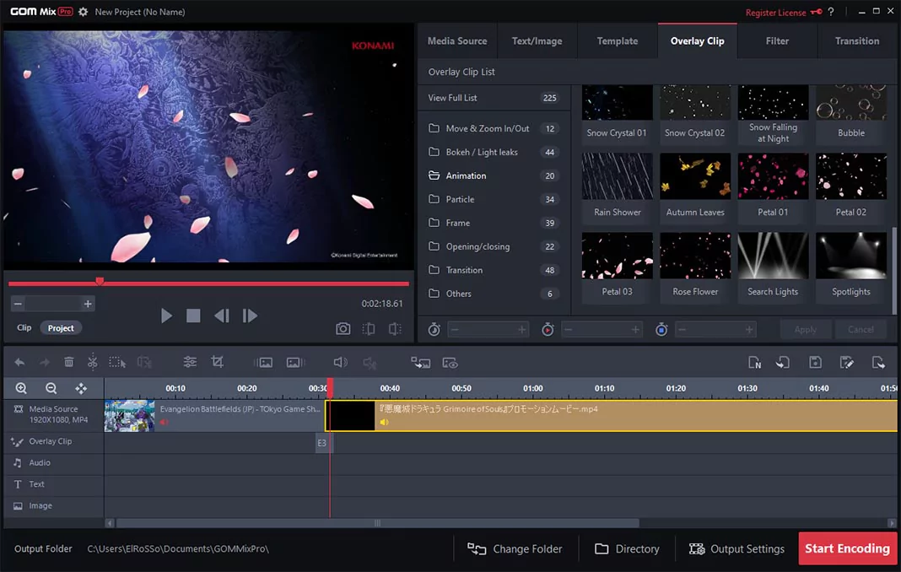
Task: Click the red seek bar under the preview
Action: (x=208, y=283)
